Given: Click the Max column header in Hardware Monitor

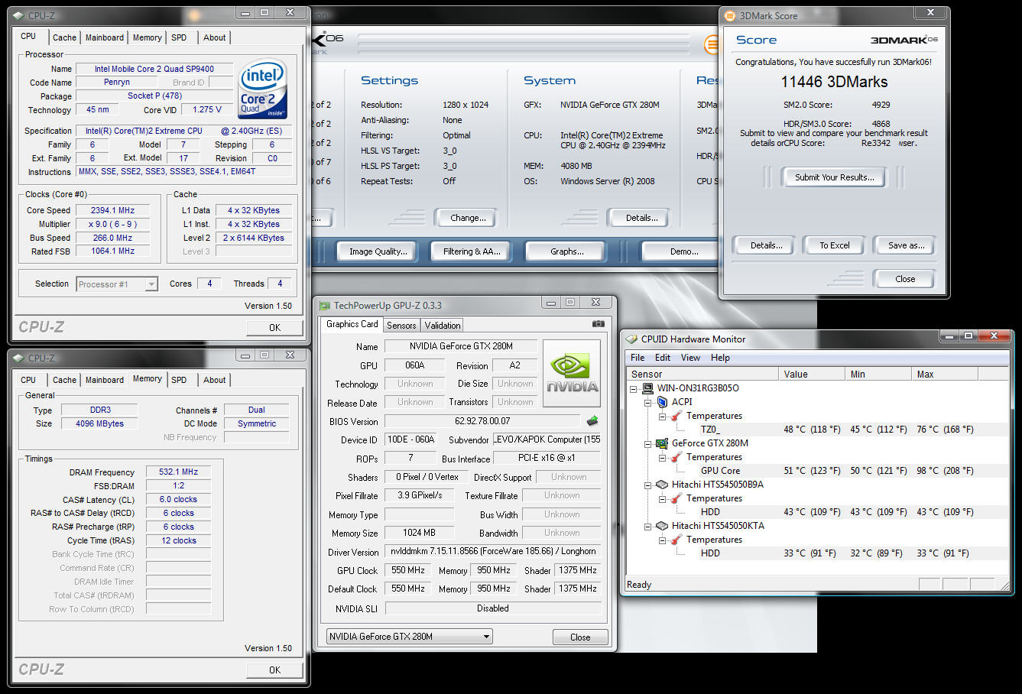Looking at the screenshot, I should coord(944,374).
